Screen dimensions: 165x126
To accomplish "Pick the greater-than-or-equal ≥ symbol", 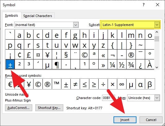I will 94,84.
